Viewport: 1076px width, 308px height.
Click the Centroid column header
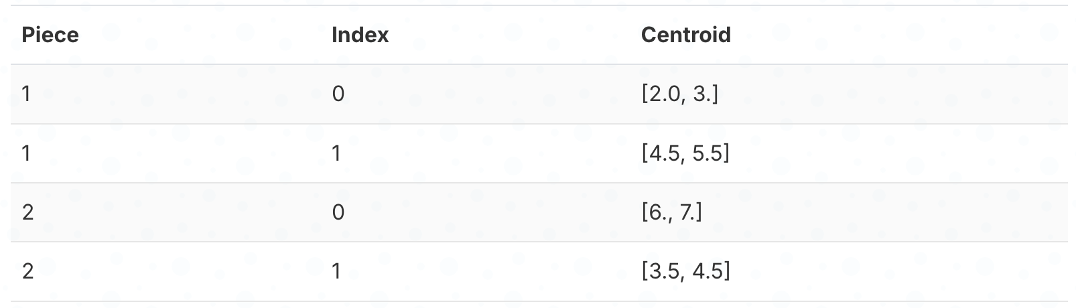[x=685, y=35]
